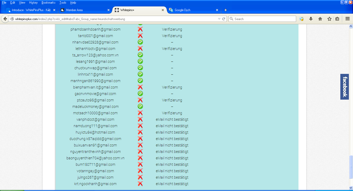Open a new tab with the plus button
353x191 pixels.
click(x=226, y=10)
